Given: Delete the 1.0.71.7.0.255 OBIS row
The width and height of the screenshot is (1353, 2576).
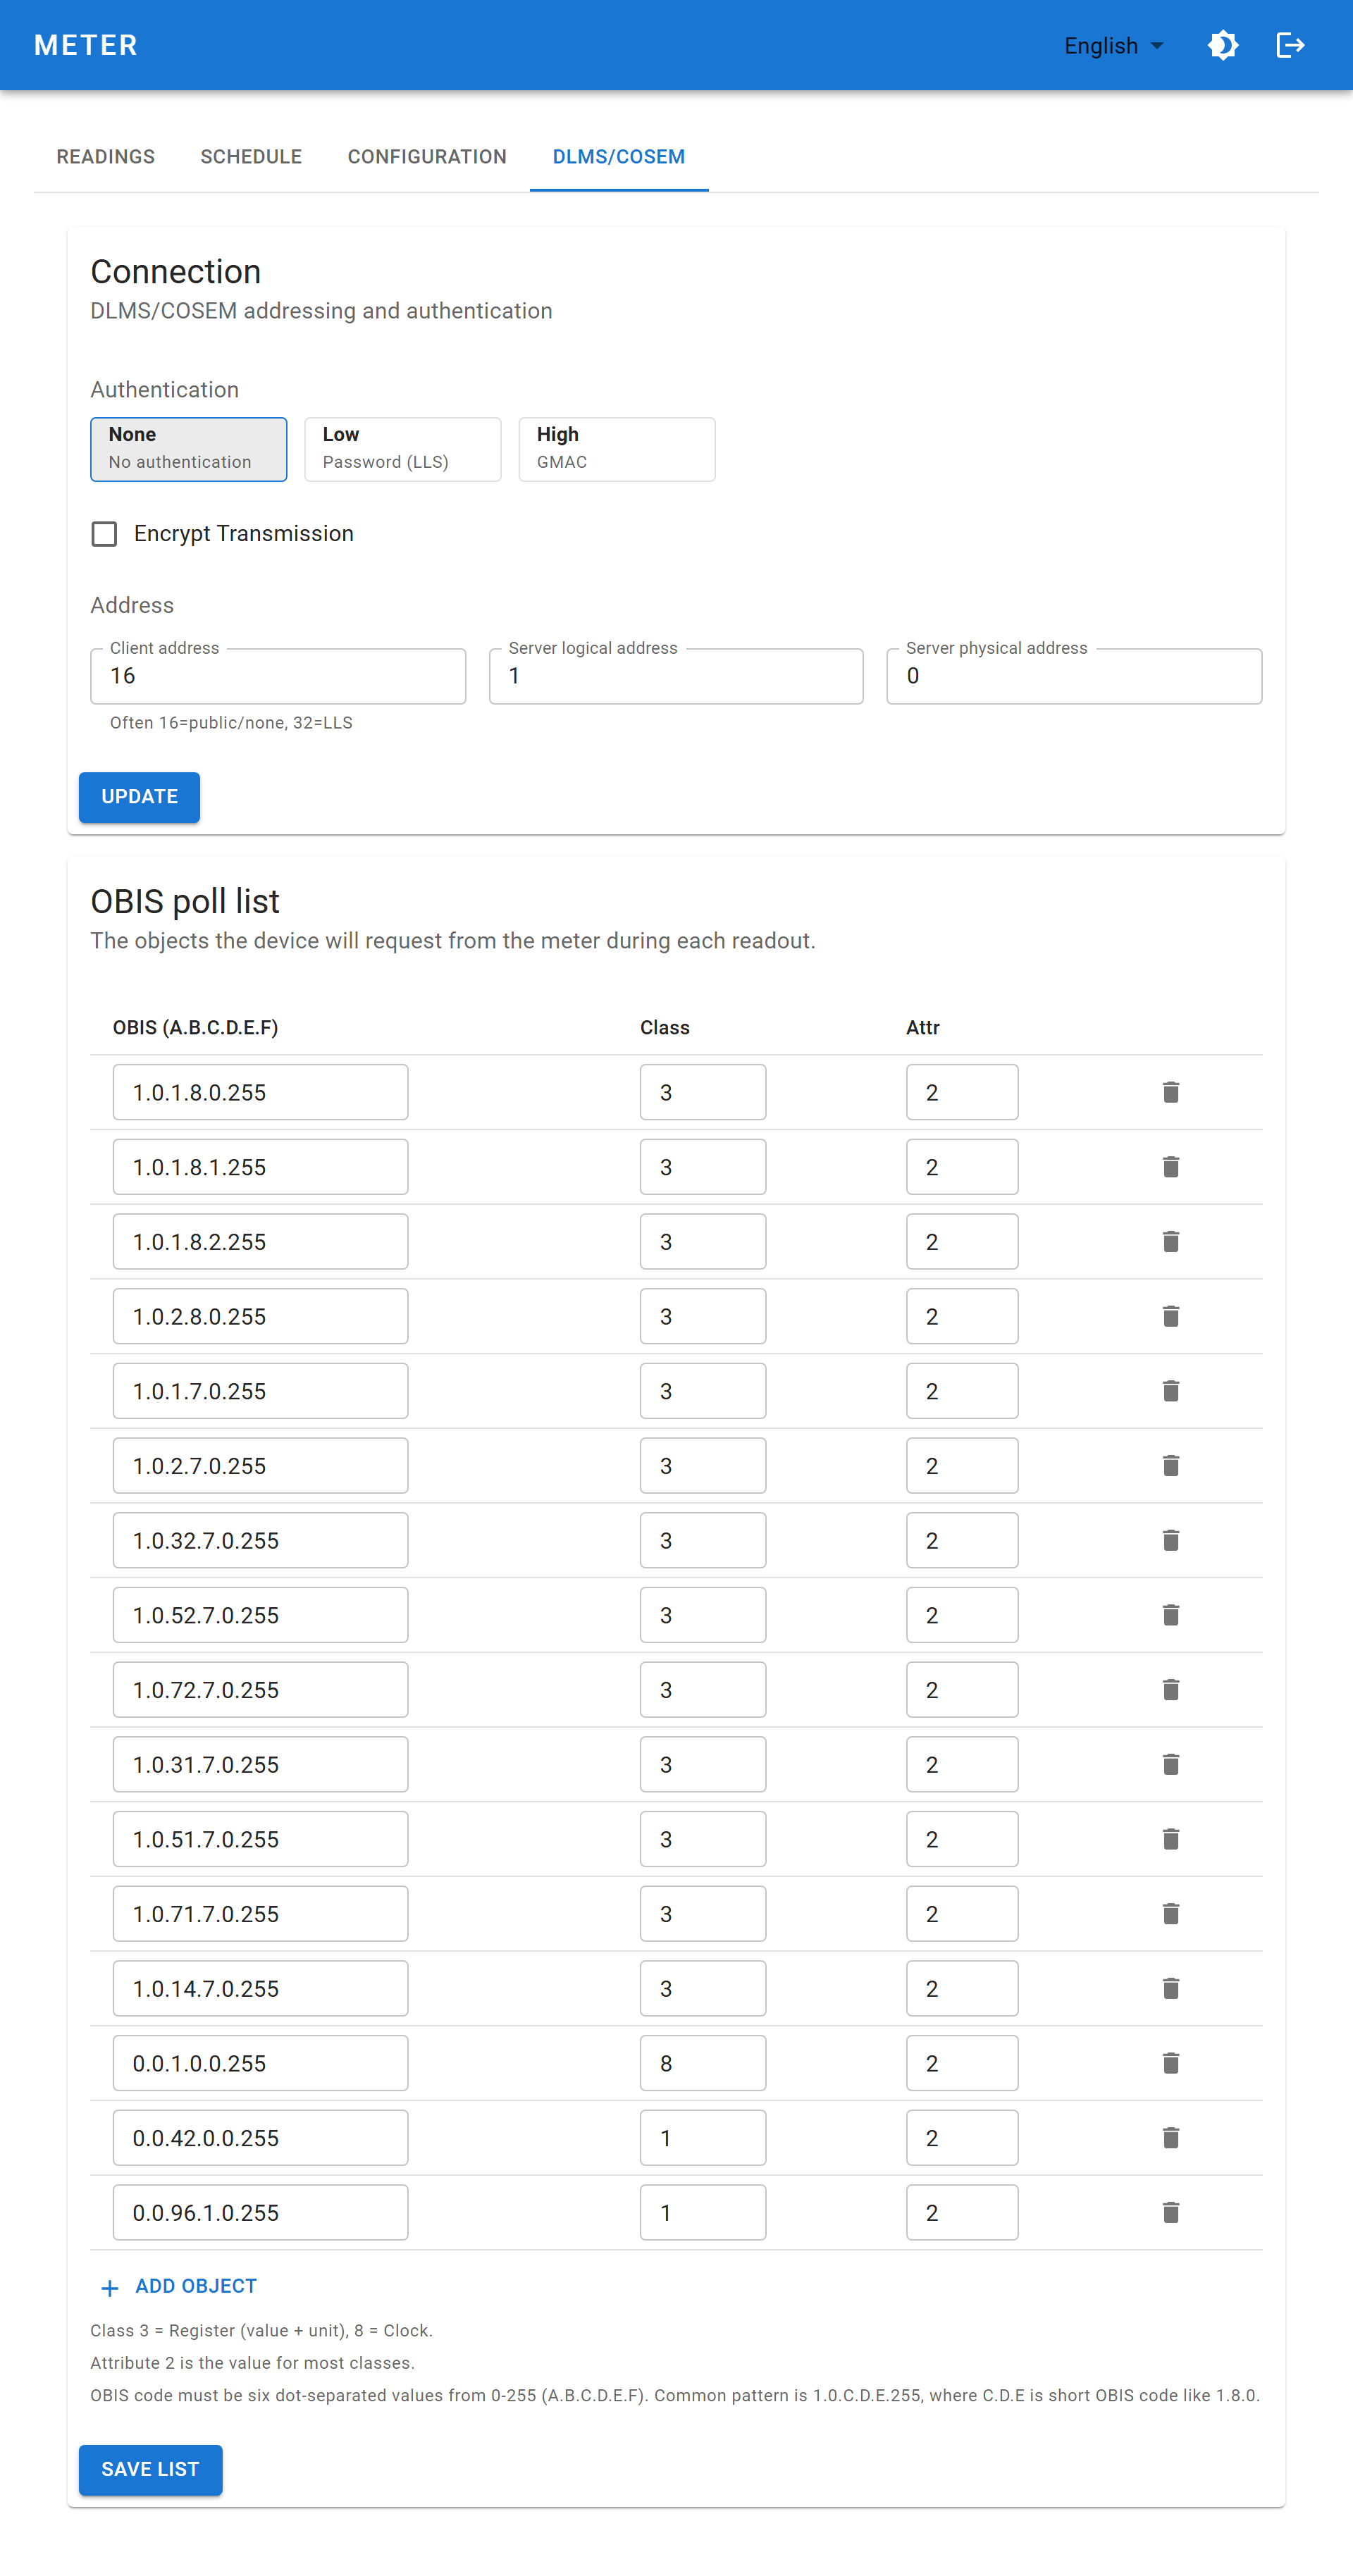Looking at the screenshot, I should (1171, 1913).
